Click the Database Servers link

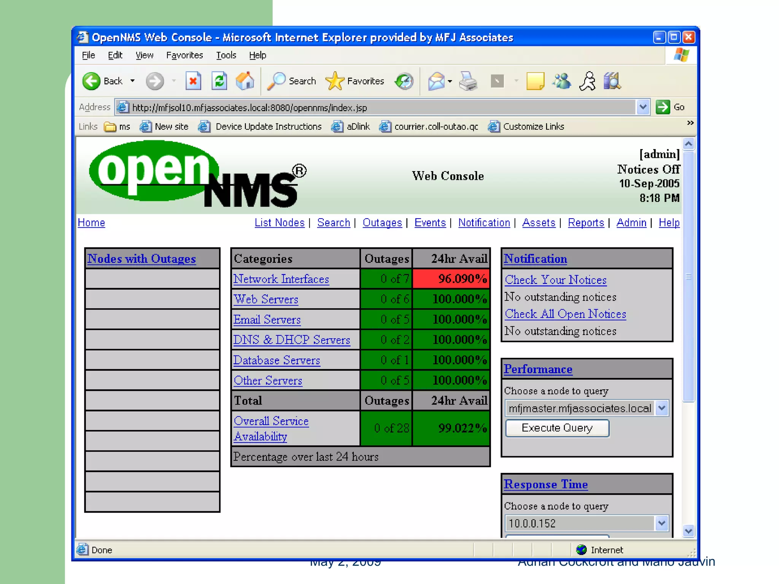[277, 360]
